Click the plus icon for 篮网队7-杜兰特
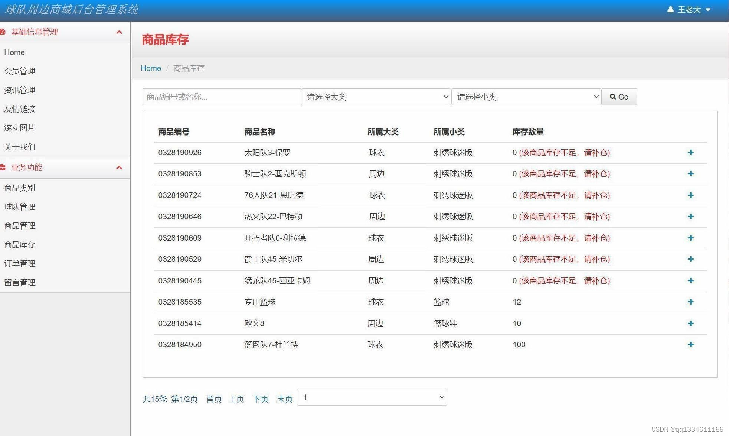Screen dimensions: 729x436 pyautogui.click(x=691, y=344)
